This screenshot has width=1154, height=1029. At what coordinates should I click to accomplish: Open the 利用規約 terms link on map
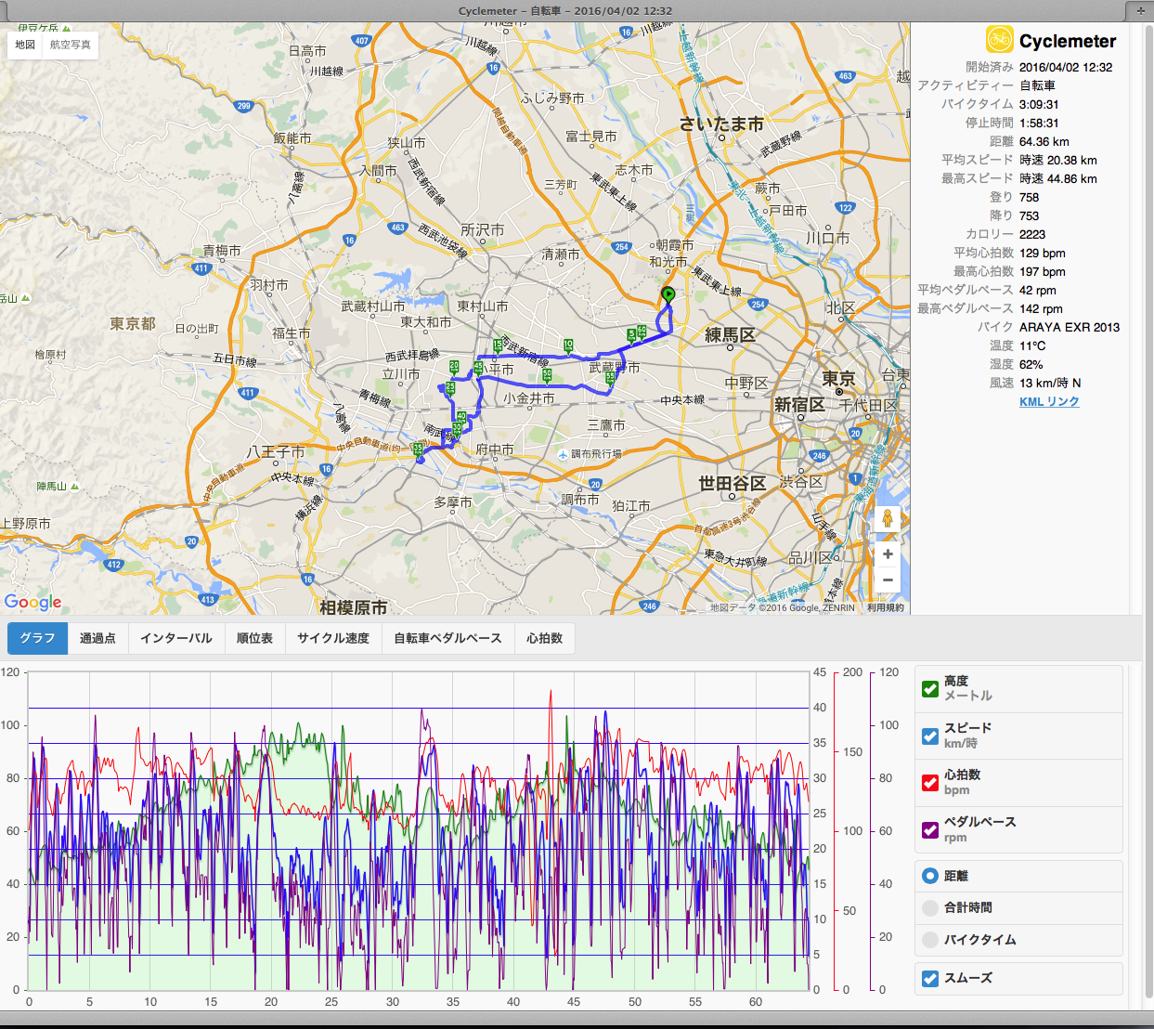885,607
